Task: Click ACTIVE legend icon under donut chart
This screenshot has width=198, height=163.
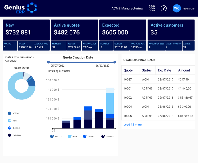Action: (9, 113)
